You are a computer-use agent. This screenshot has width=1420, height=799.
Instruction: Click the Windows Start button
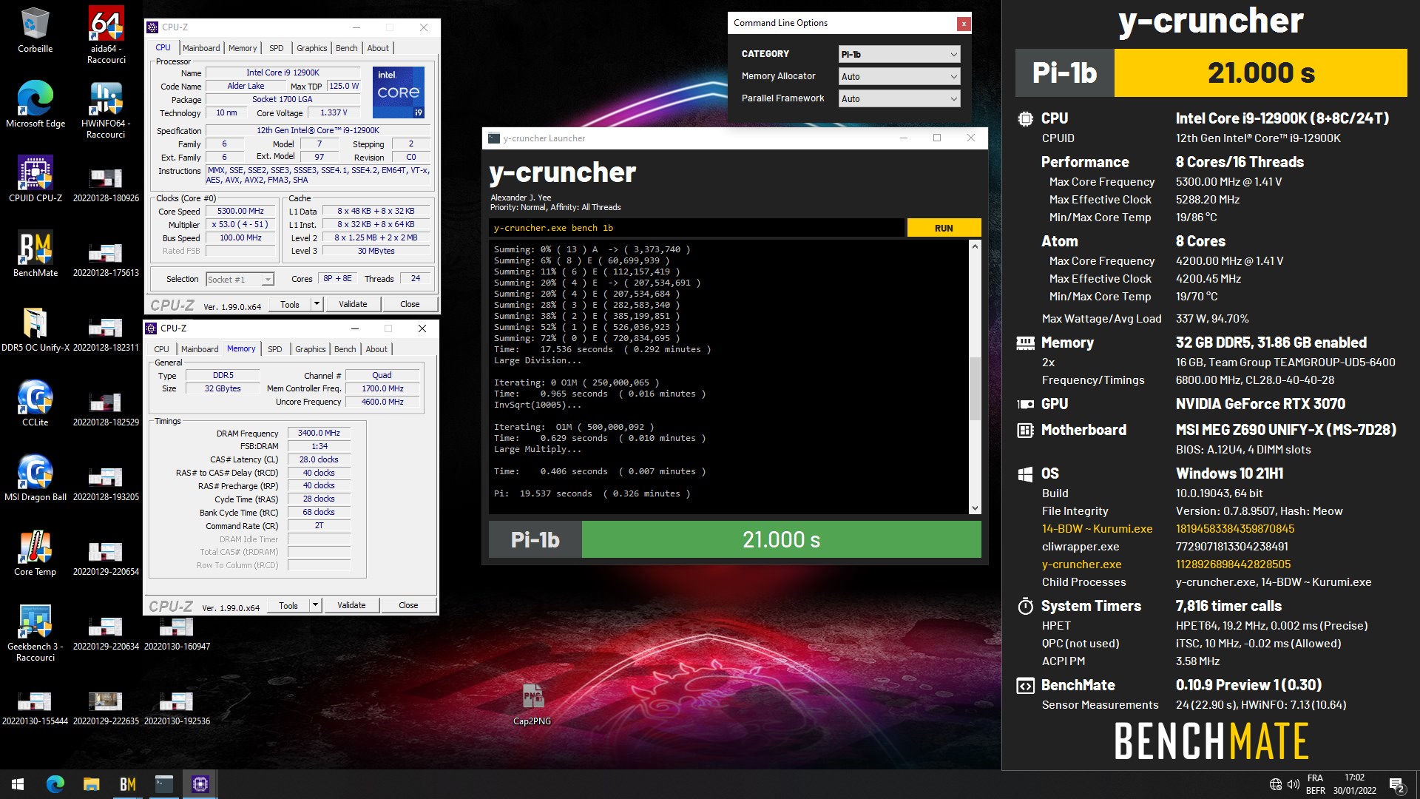coord(18,784)
